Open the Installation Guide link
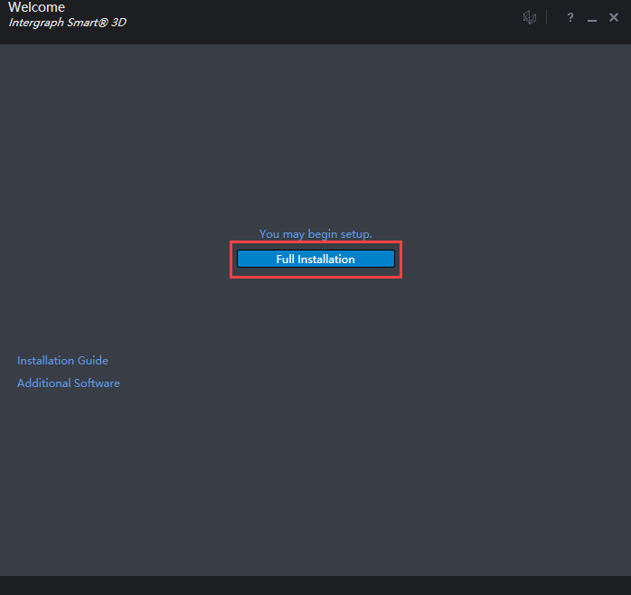 (62, 360)
